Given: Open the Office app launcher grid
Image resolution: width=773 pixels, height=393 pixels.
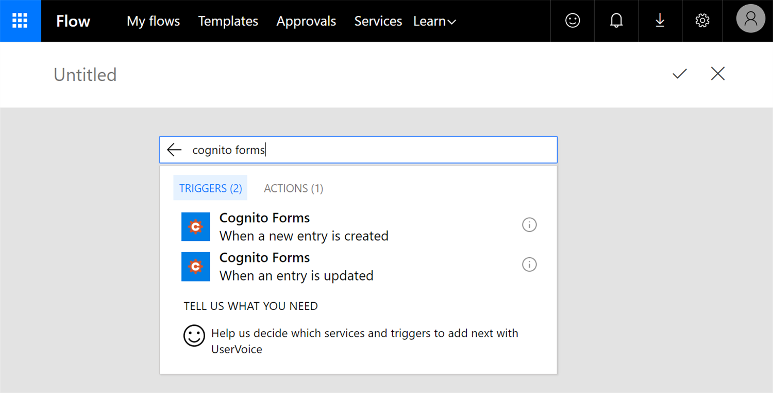Looking at the screenshot, I should click(20, 21).
